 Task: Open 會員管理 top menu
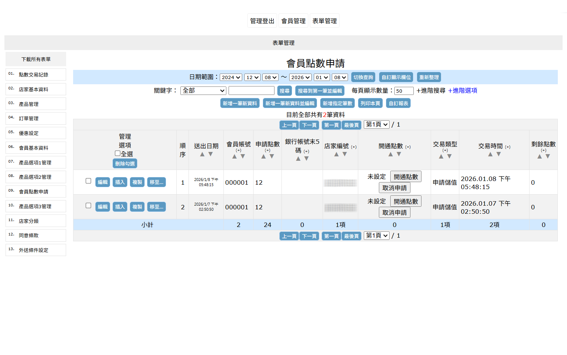(294, 21)
